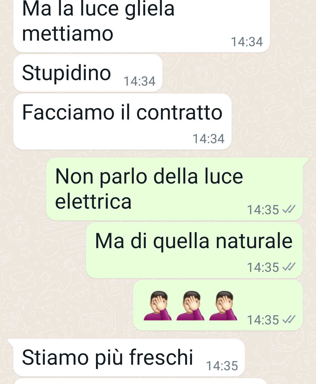Click the 14:34 timestamp of 'gliela mettiamo' message
The image size is (316, 384).
click(x=247, y=41)
